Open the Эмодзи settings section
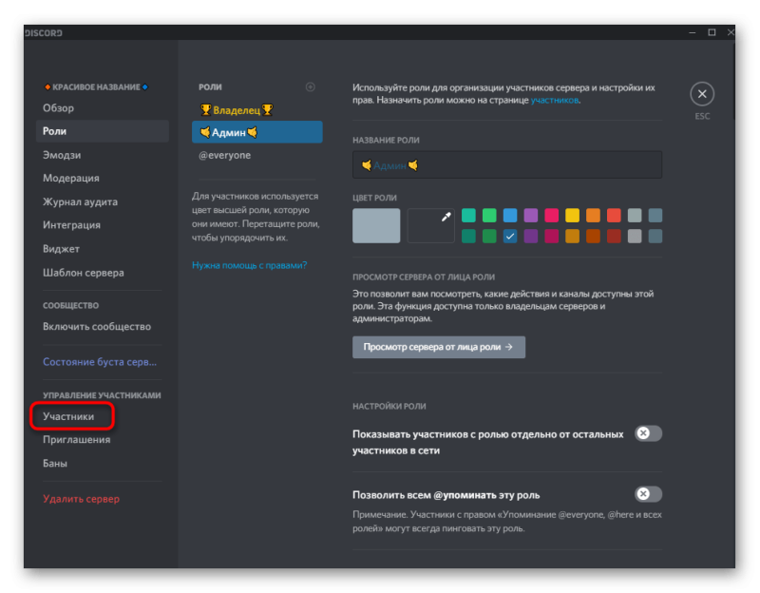Image resolution: width=760 pixels, height=593 pixels. (x=103, y=155)
